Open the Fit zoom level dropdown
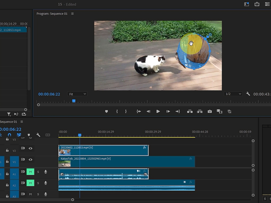 pos(77,94)
